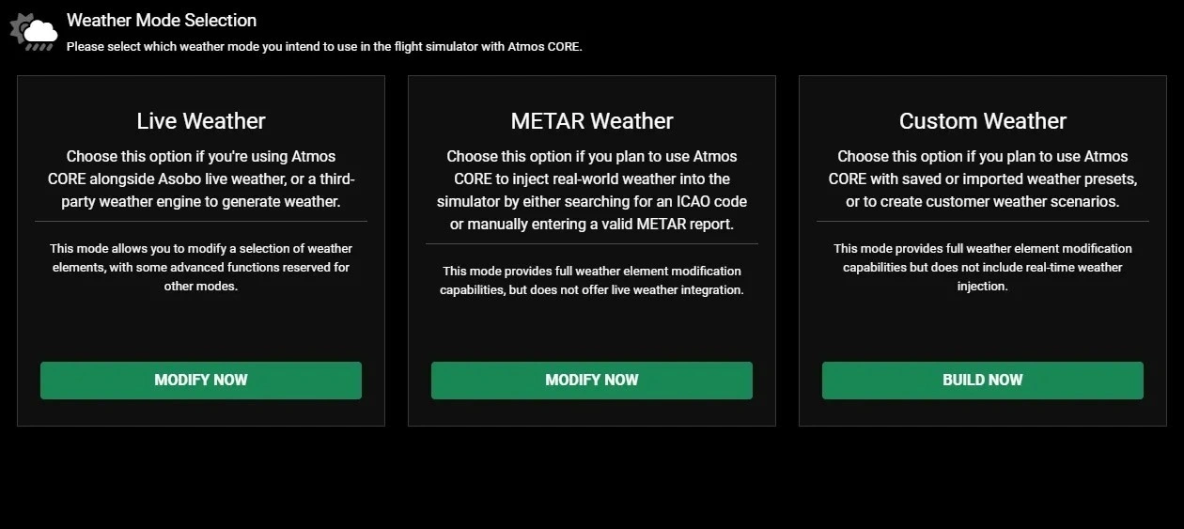
Task: Click the Weather Mode Selection title
Action: [161, 20]
